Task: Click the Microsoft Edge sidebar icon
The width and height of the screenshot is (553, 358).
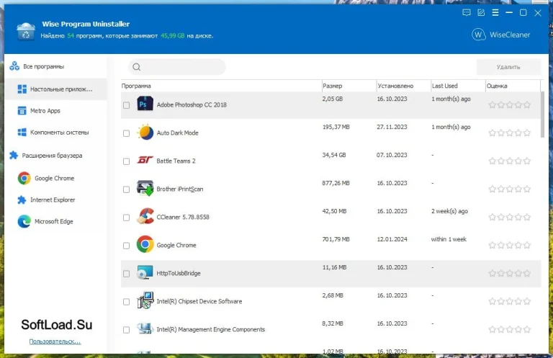Action: [24, 221]
